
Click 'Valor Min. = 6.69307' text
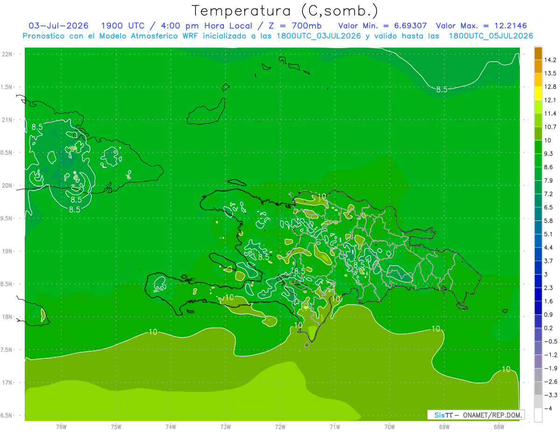click(382, 26)
